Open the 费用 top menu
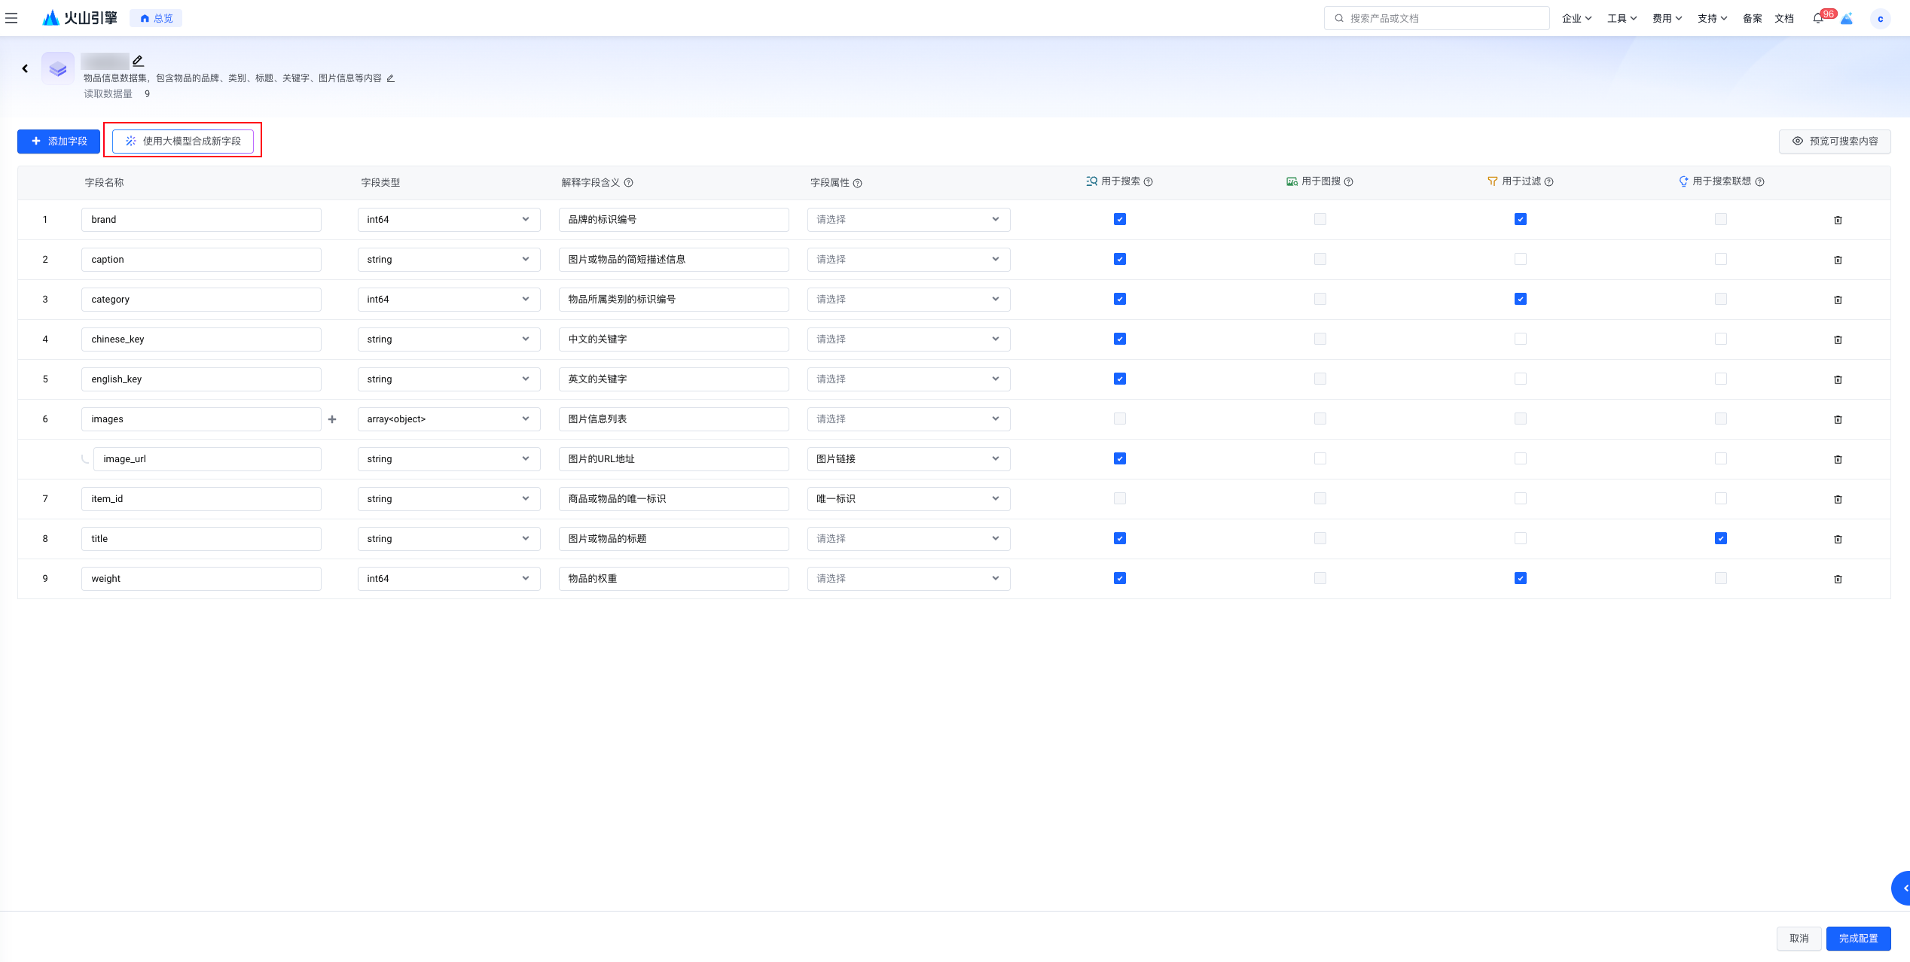This screenshot has height=962, width=1910. (1666, 19)
